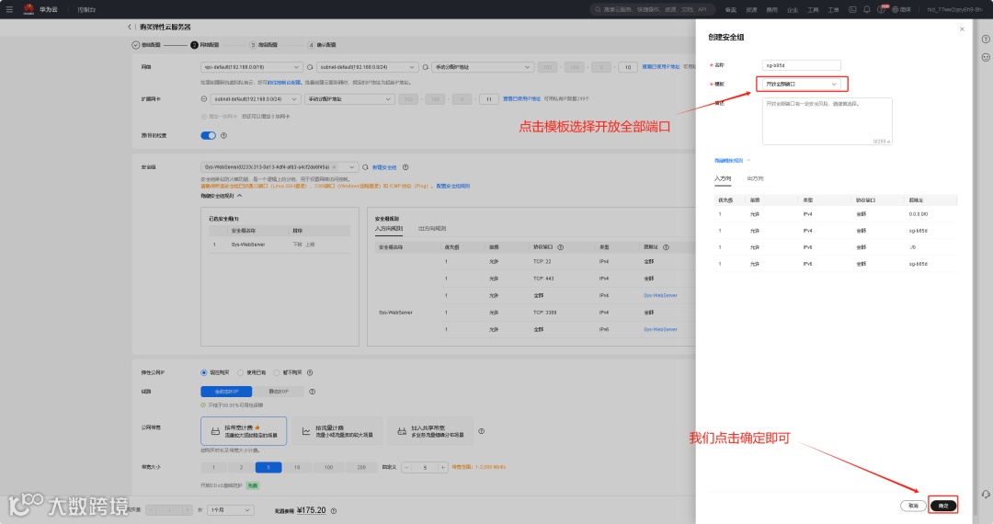
Task: Collapse the hide security group rules expander
Action: click(x=221, y=196)
